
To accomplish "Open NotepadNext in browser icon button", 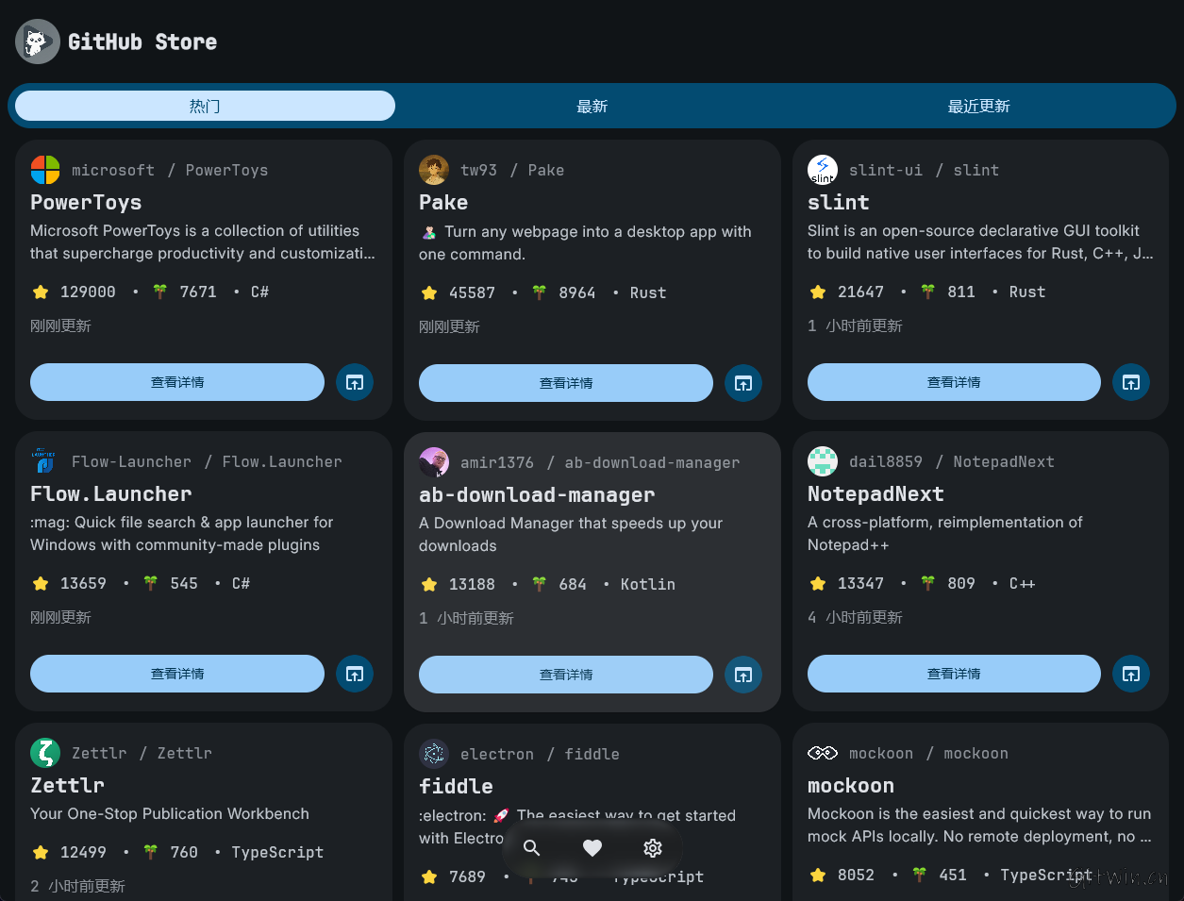I will [x=1131, y=674].
